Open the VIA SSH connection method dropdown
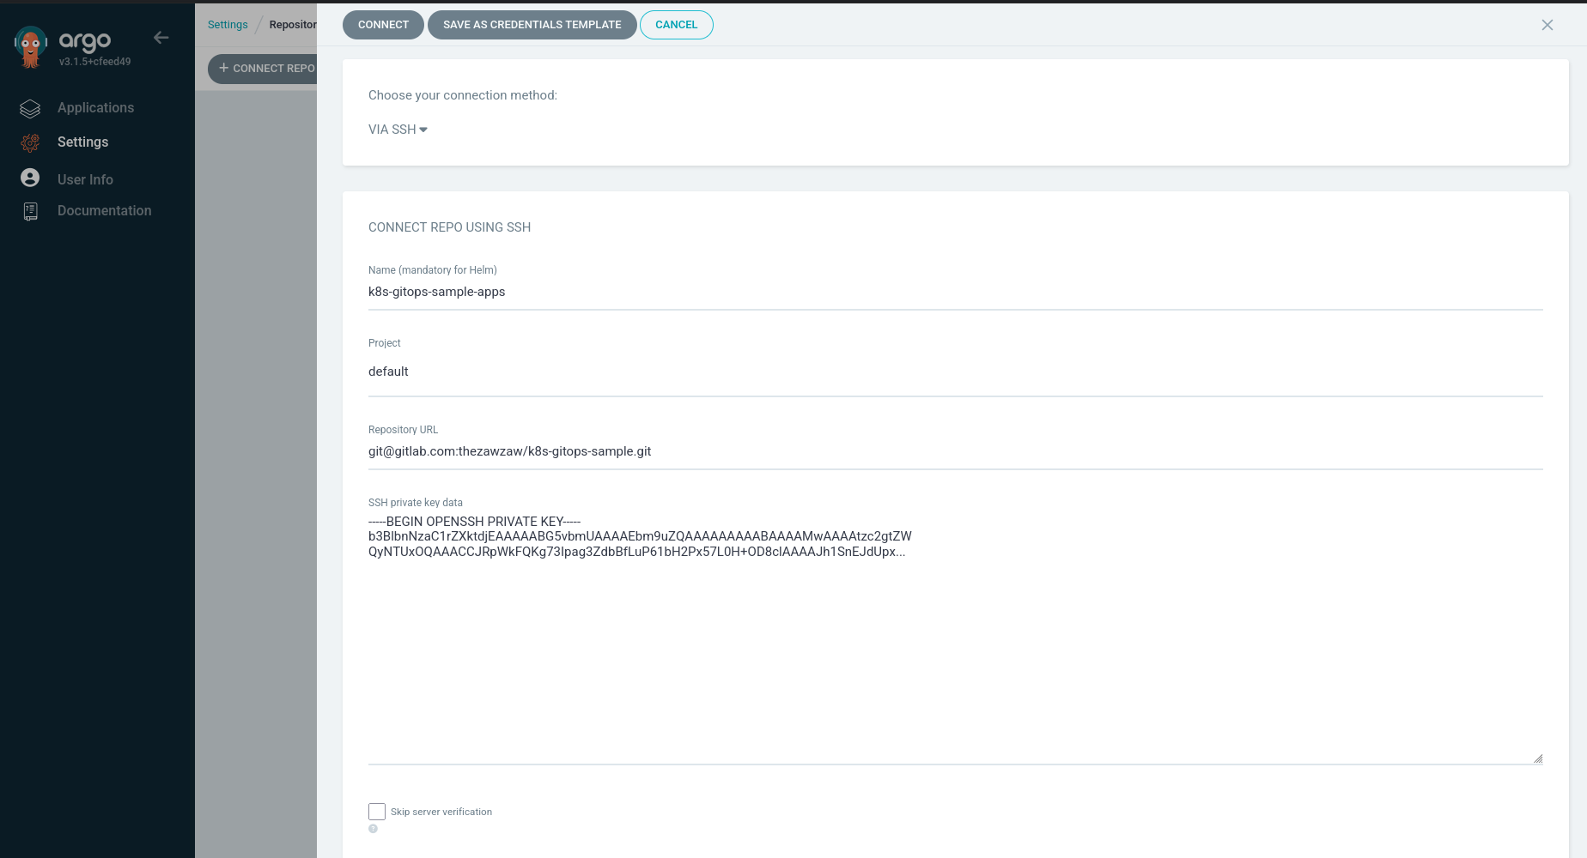 coord(397,129)
